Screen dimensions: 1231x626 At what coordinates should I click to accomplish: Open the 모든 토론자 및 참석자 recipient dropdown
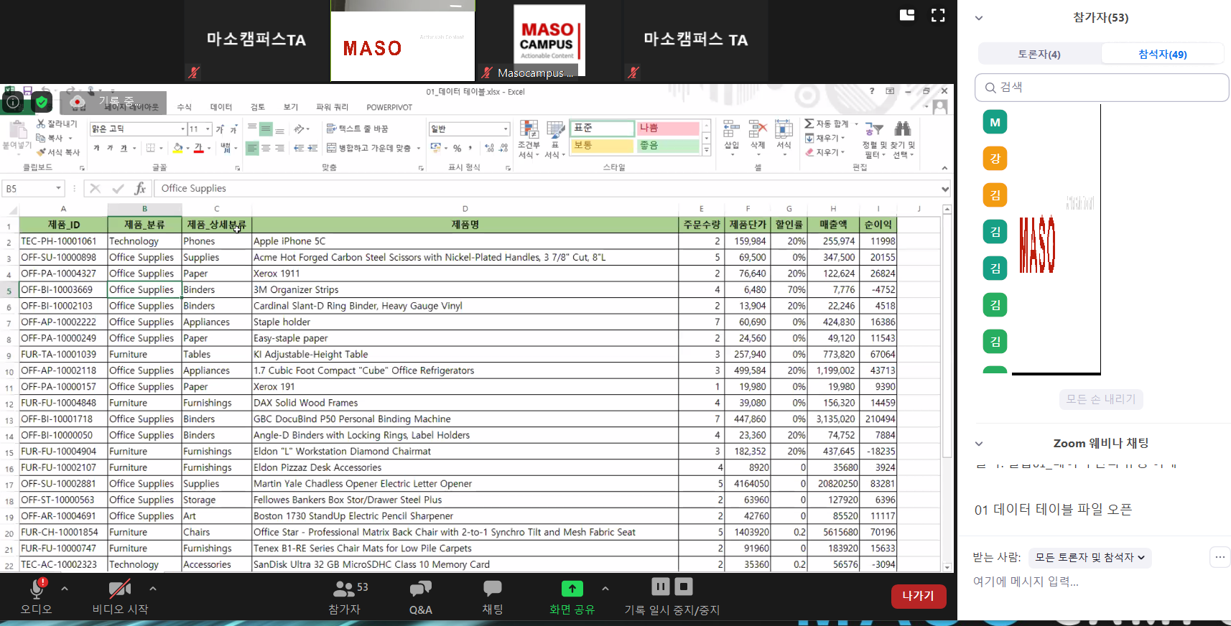(x=1090, y=557)
